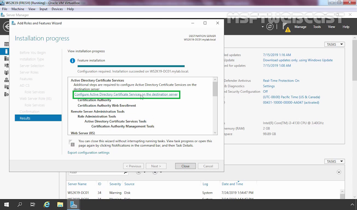Open the VirtualBox Machine menu
This screenshot has height=210, width=357.
click(18, 9)
